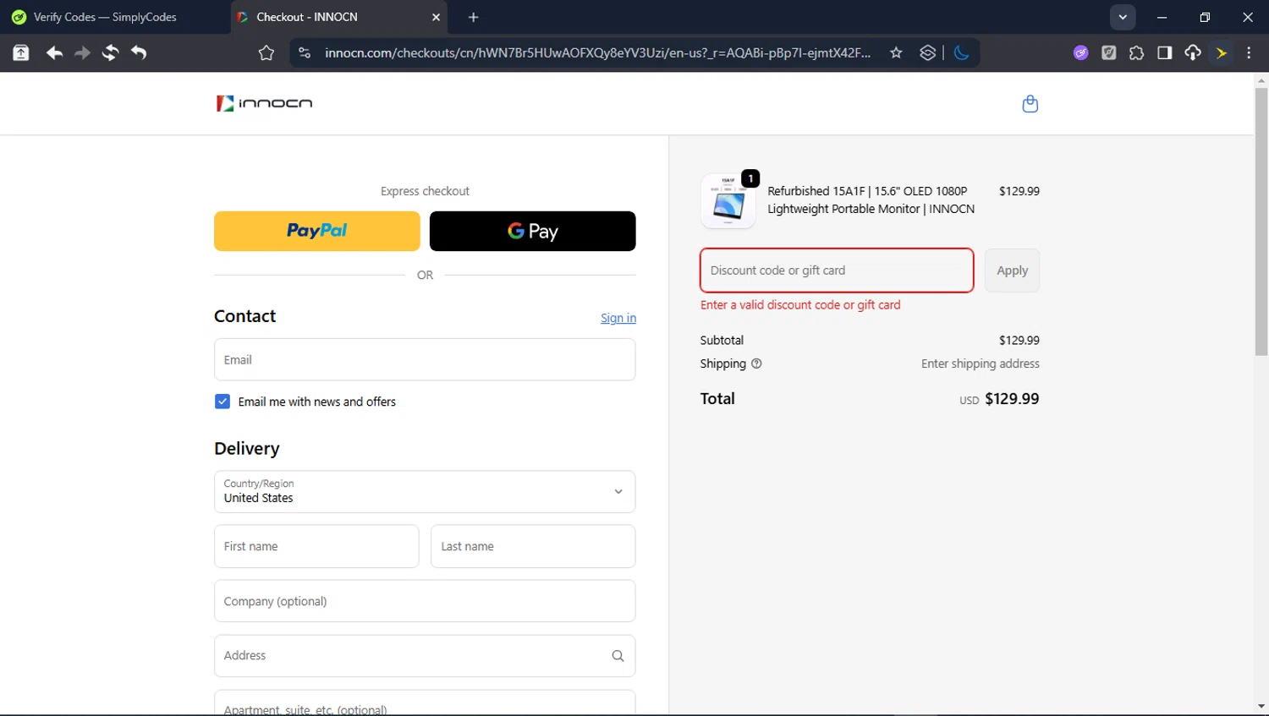Click the upload/share icon at toolbar left
The width and height of the screenshot is (1269, 716).
(x=21, y=53)
